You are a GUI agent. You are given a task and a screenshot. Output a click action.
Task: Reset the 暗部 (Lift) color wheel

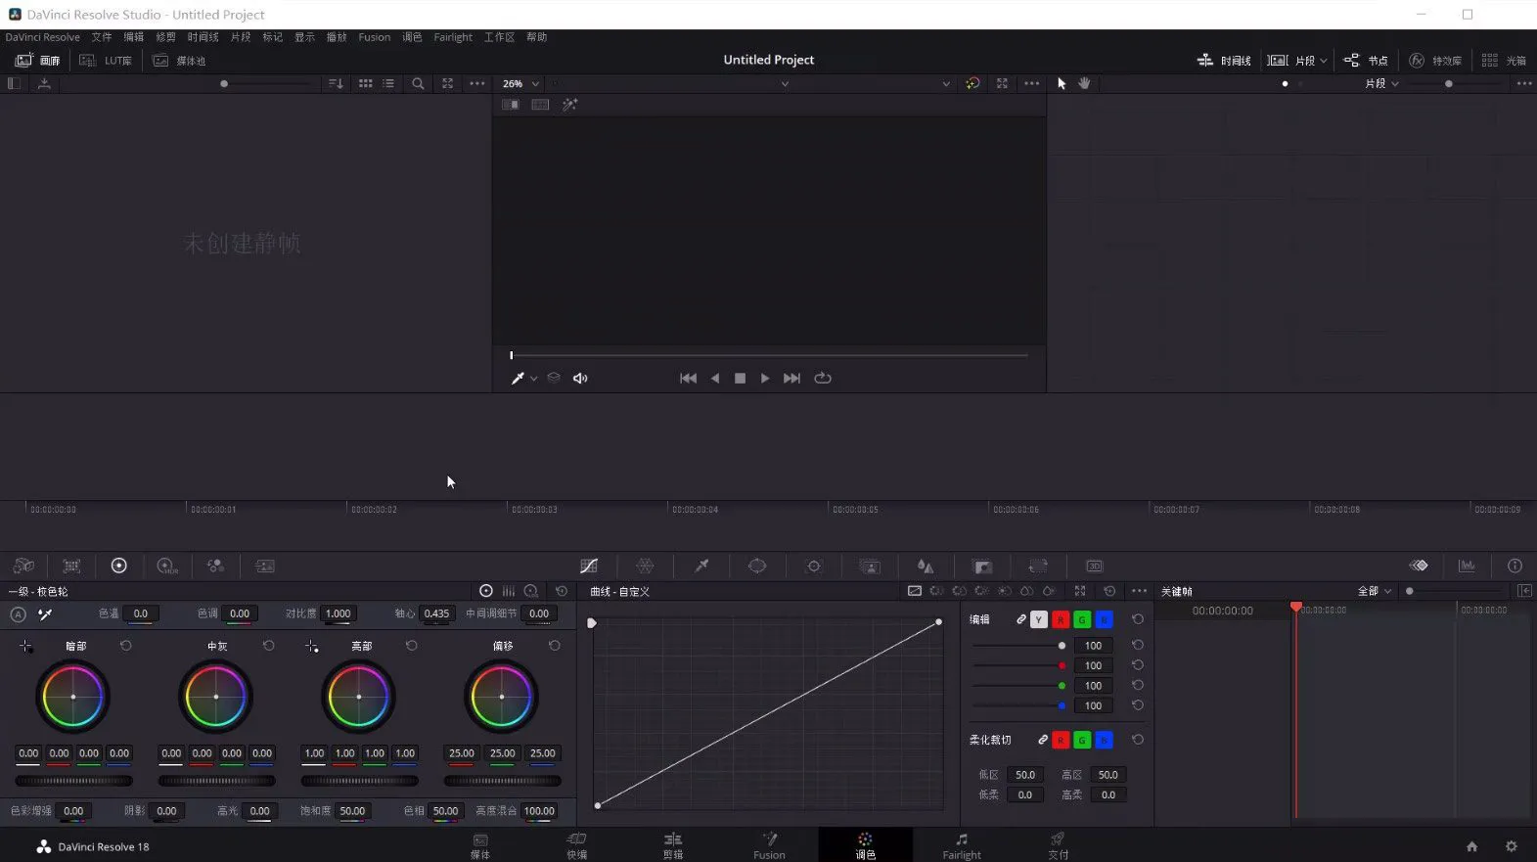point(125,646)
